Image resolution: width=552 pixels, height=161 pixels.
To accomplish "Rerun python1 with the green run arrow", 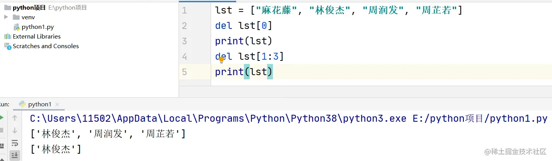I will (x=2, y=118).
